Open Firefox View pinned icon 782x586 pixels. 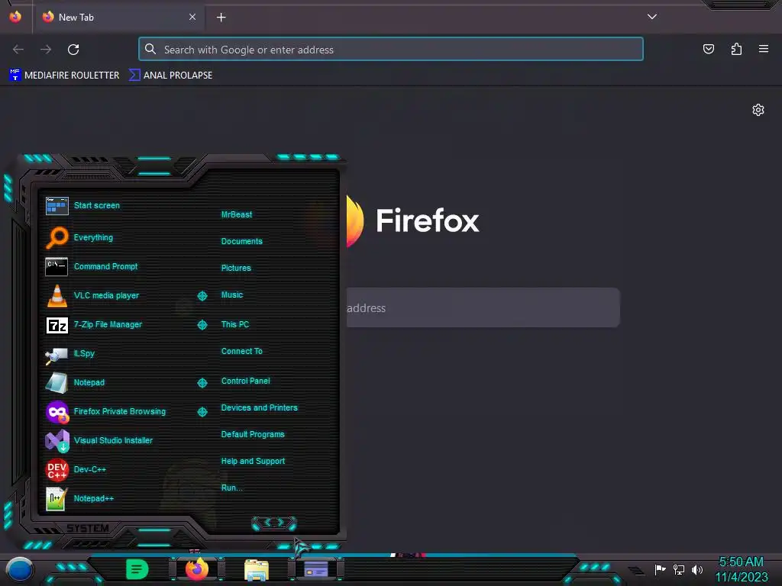(15, 17)
